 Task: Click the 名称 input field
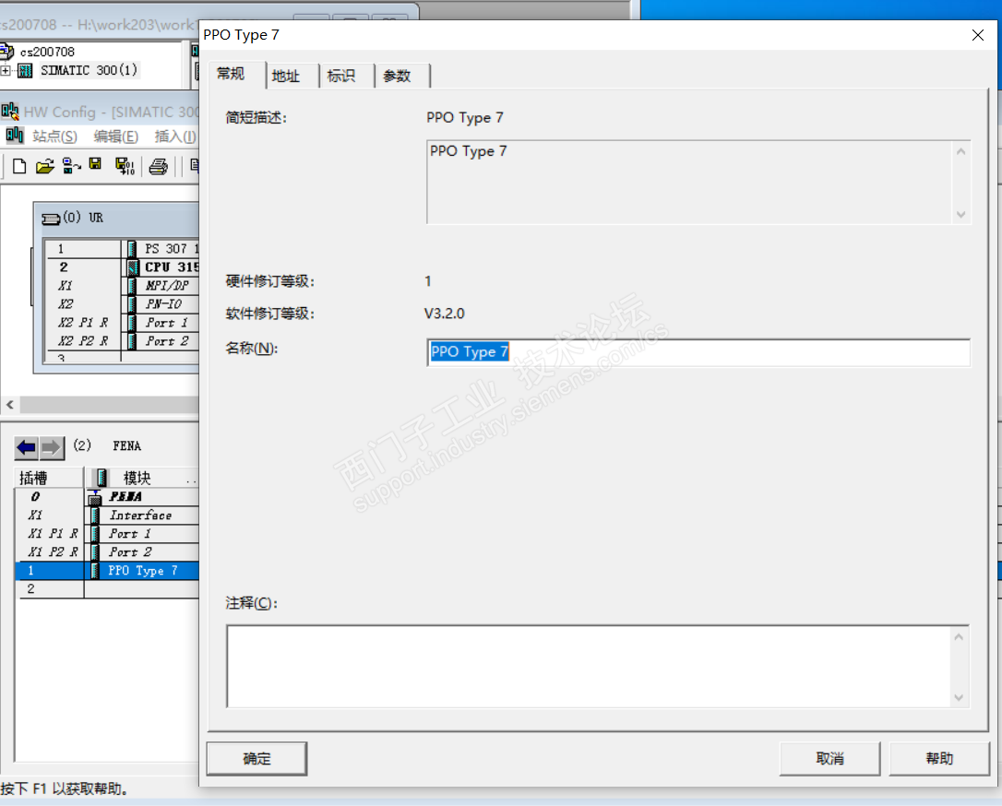click(698, 352)
